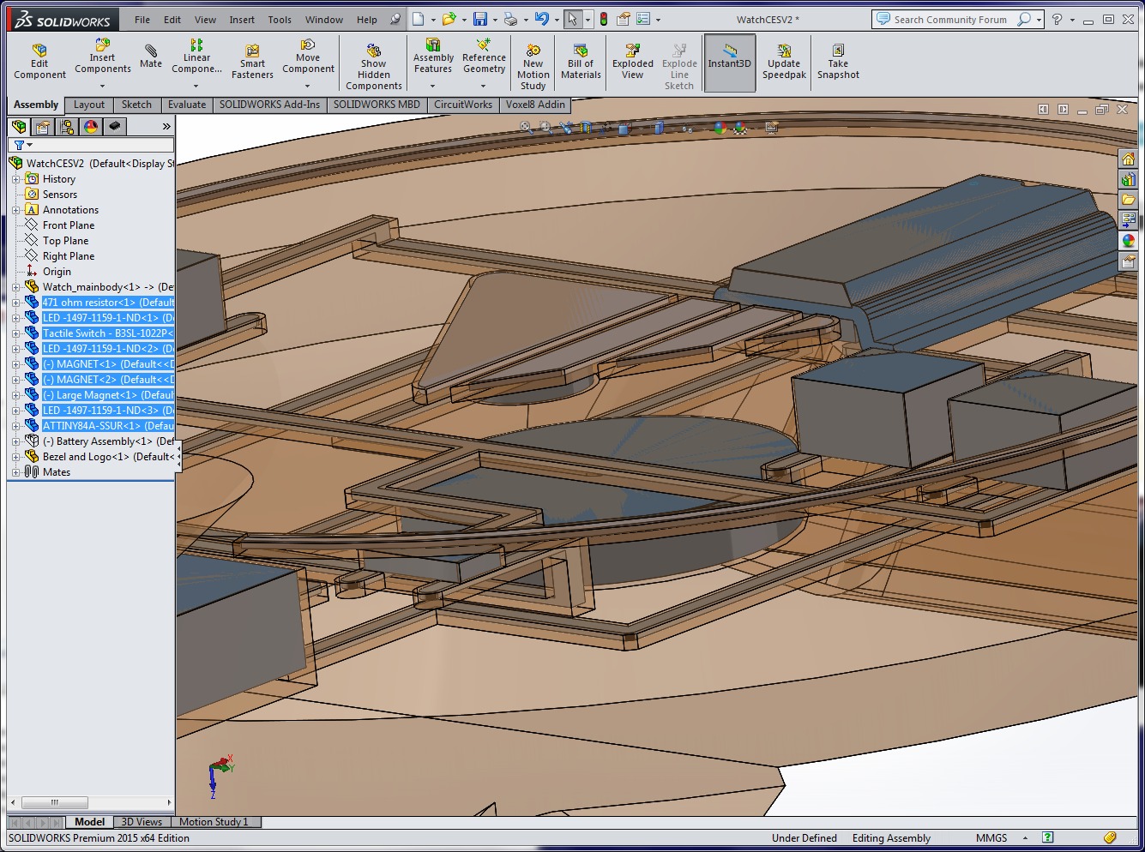Image resolution: width=1145 pixels, height=852 pixels.
Task: Click Show Hidden Components
Action: pos(374,67)
